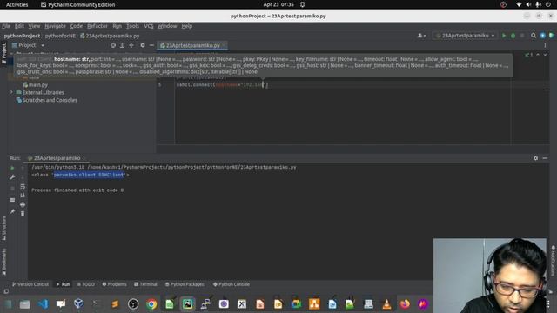
Task: Click the locate opened file target icon
Action: [x=113, y=45]
